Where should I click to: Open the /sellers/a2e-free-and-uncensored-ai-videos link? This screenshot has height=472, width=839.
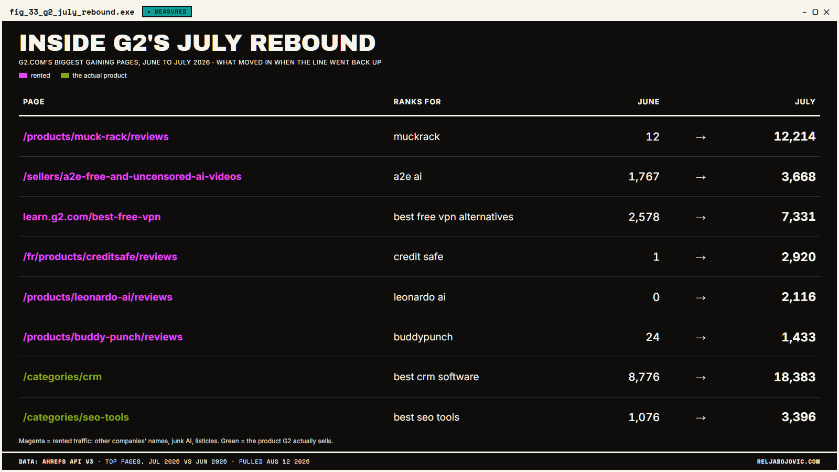pyautogui.click(x=132, y=177)
